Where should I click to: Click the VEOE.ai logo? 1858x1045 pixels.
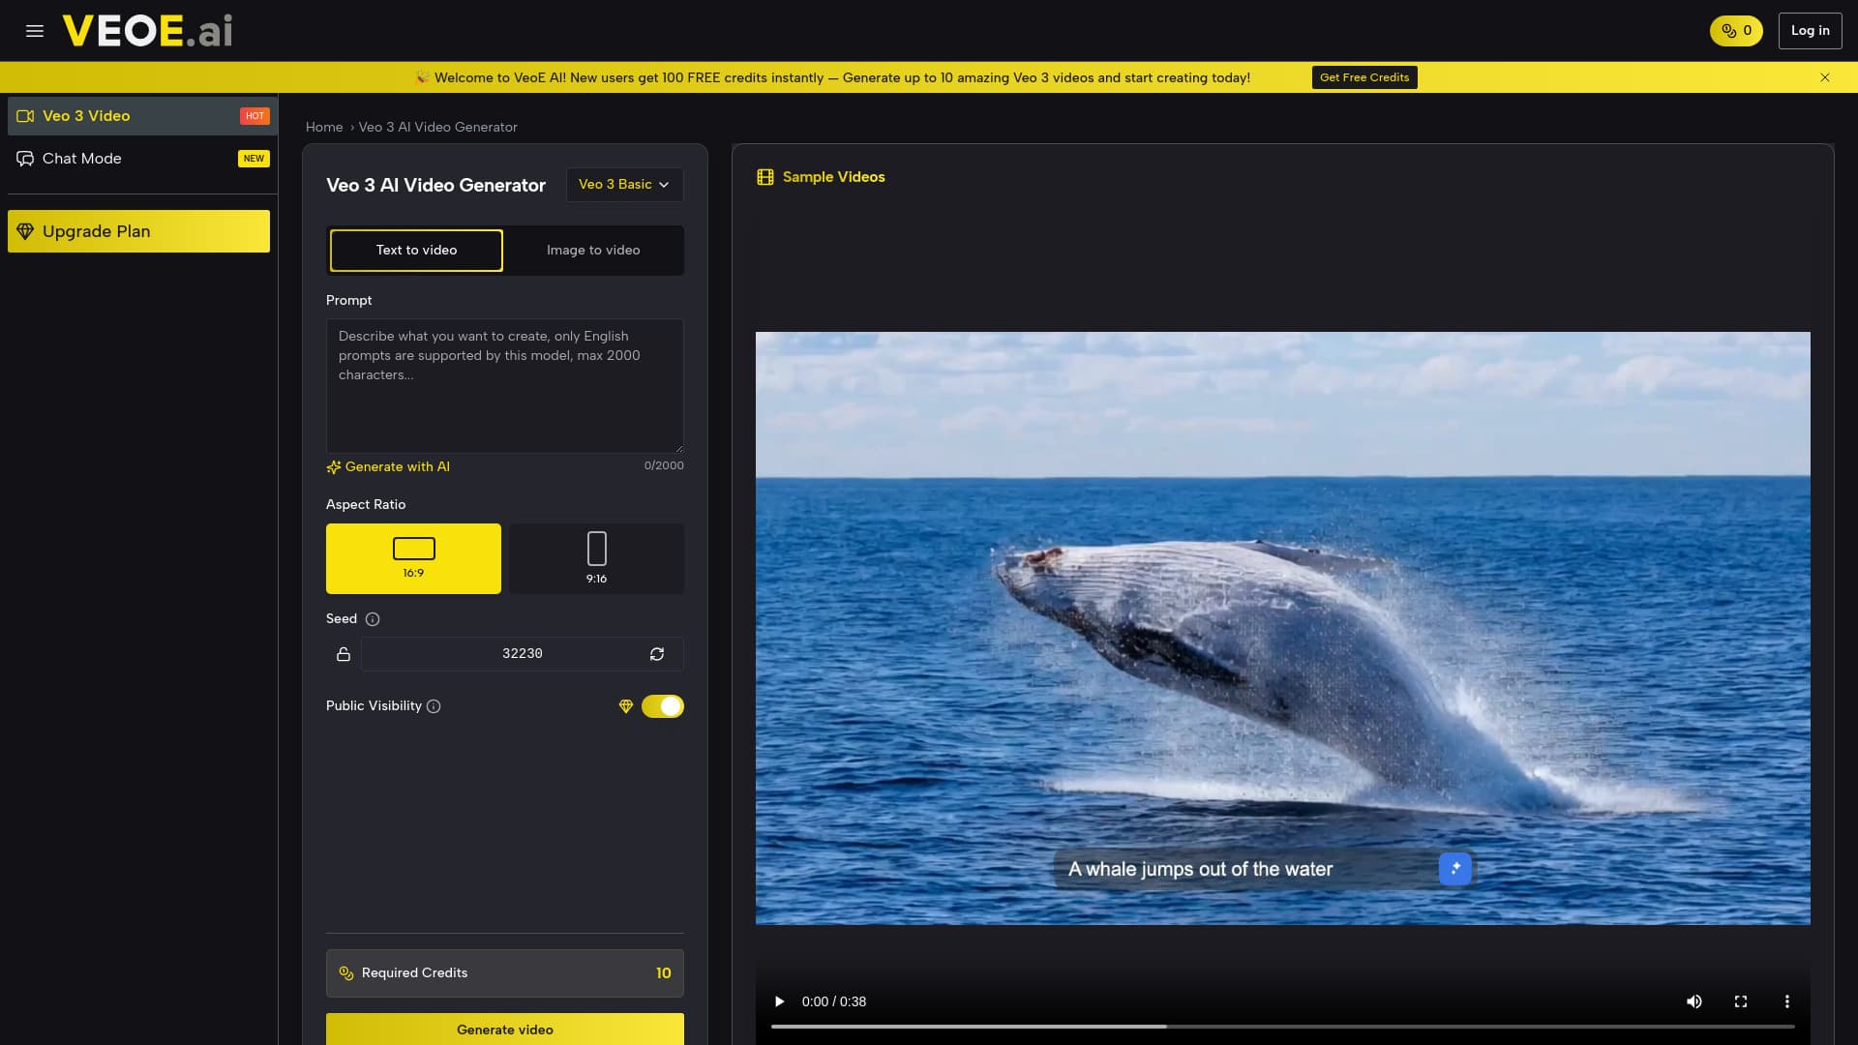pyautogui.click(x=147, y=30)
